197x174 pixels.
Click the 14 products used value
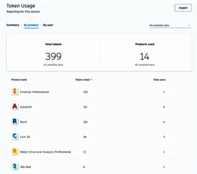click(145, 56)
